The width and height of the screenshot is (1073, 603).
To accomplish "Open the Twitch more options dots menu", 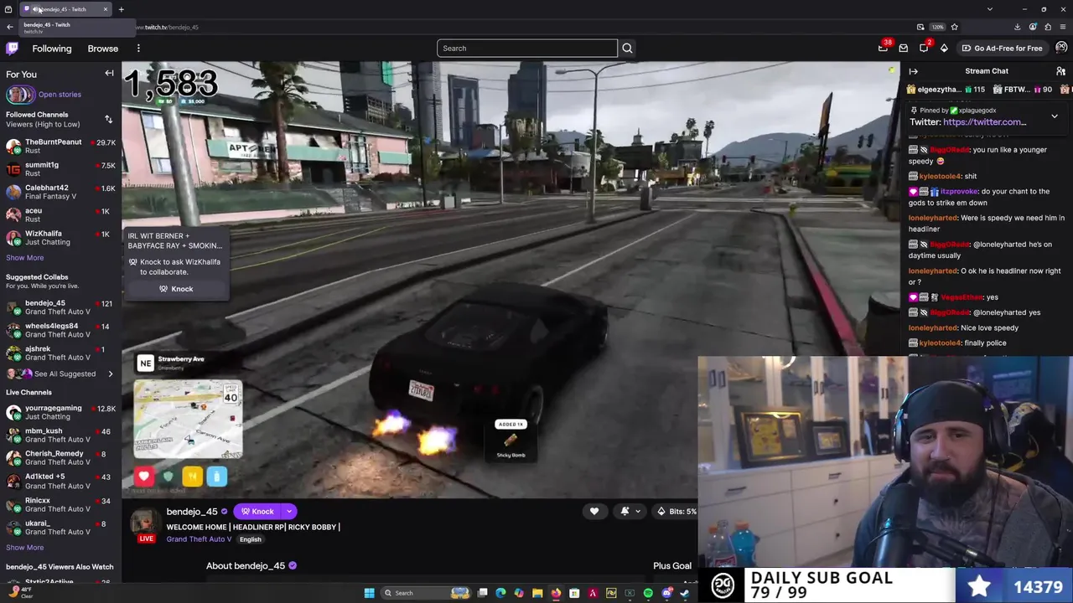I will 138,49.
